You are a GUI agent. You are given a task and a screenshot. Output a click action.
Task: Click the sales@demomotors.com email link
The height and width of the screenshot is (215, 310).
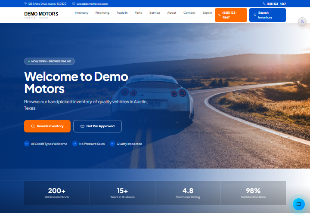[92, 3]
